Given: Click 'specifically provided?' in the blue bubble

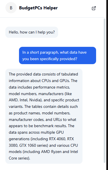Looking at the screenshot, I should pyautogui.click(x=58, y=59).
